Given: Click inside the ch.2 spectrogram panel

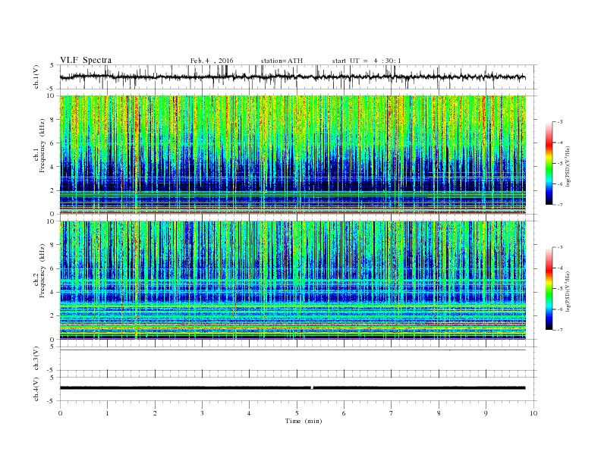Looking at the screenshot, I should pyautogui.click(x=293, y=280).
